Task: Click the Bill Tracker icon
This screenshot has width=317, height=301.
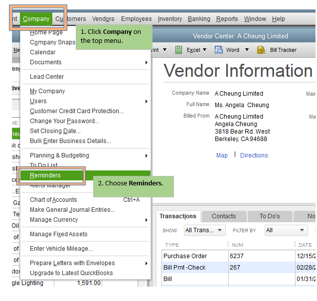Action: click(x=261, y=50)
